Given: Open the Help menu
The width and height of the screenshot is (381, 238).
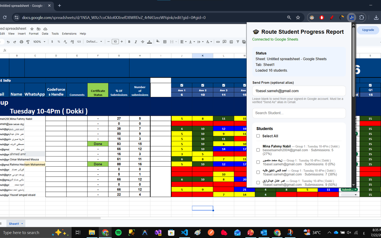Looking at the screenshot, I should tap(83, 34).
